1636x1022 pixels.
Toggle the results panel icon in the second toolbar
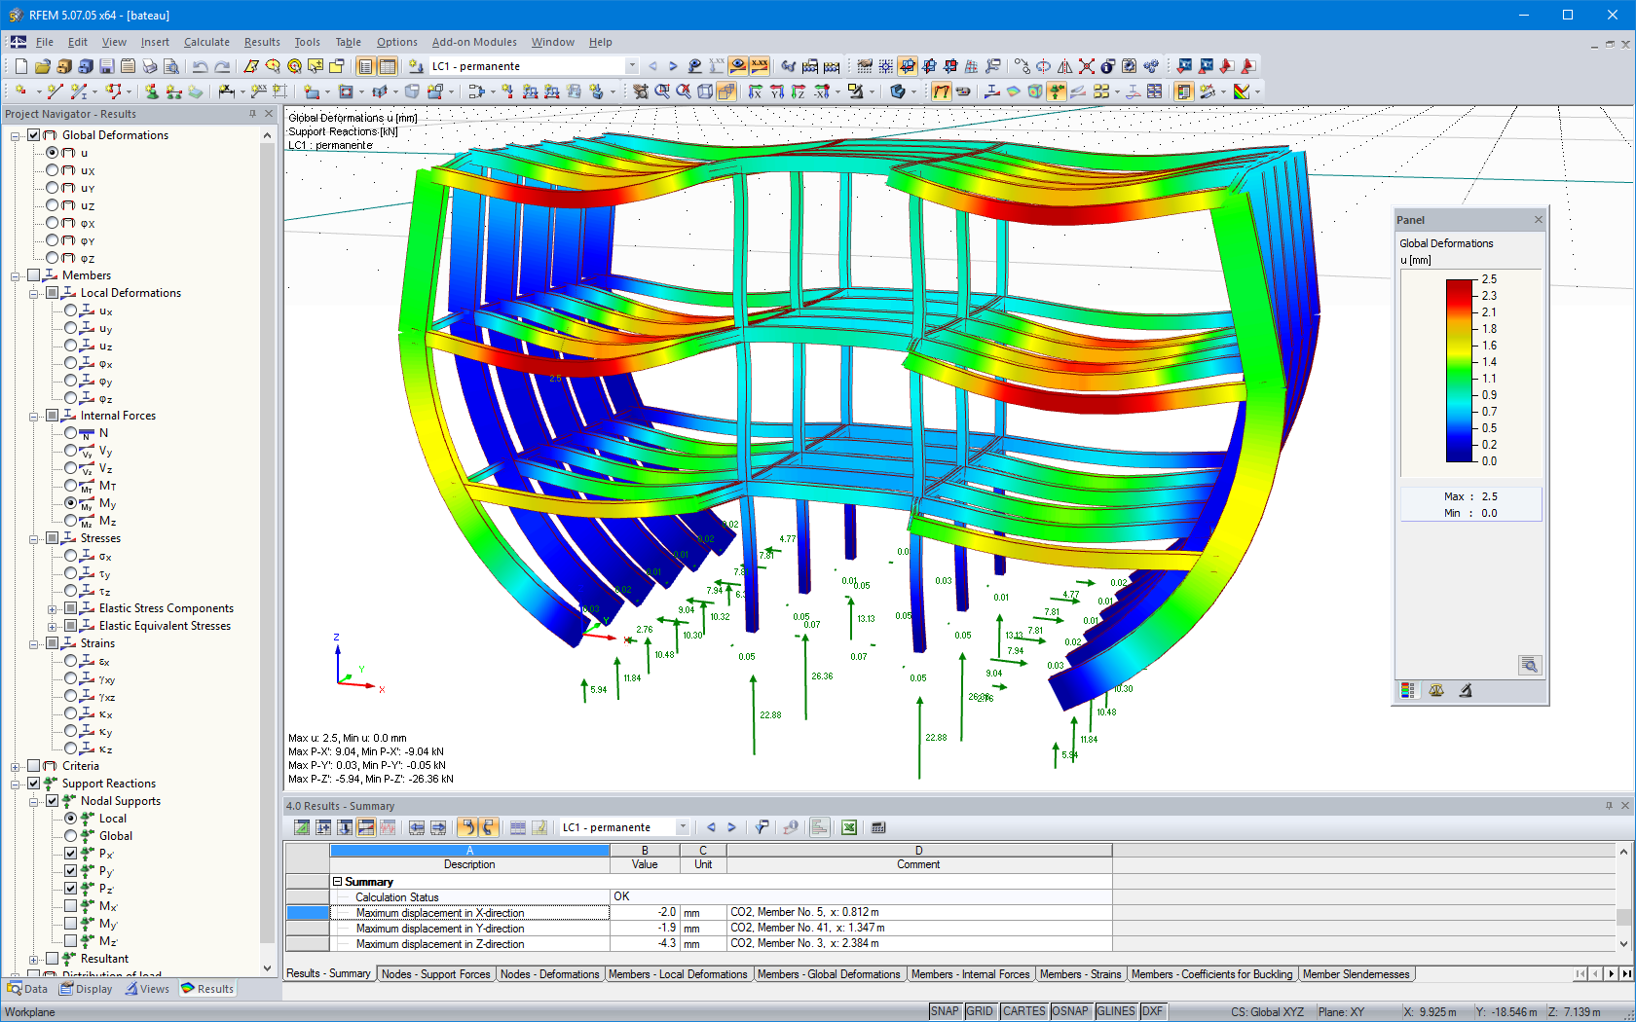pyautogui.click(x=1184, y=91)
